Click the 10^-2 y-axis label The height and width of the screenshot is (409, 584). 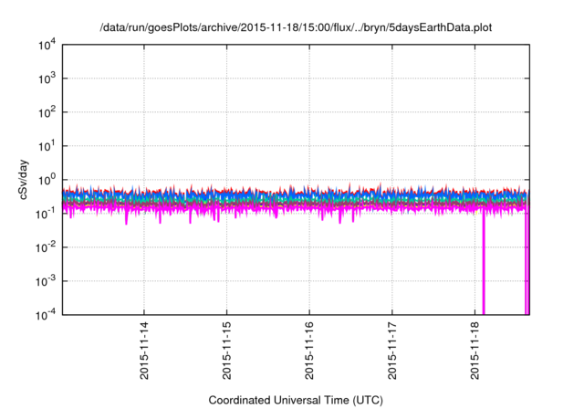coord(47,247)
